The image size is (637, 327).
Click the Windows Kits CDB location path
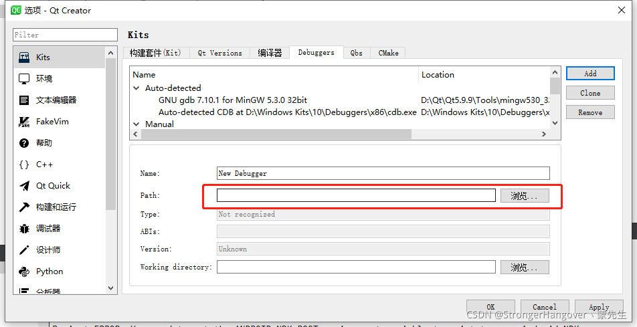click(x=486, y=112)
